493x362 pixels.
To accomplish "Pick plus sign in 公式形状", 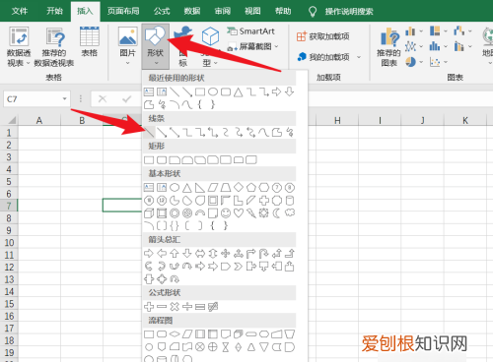I will click(149, 307).
